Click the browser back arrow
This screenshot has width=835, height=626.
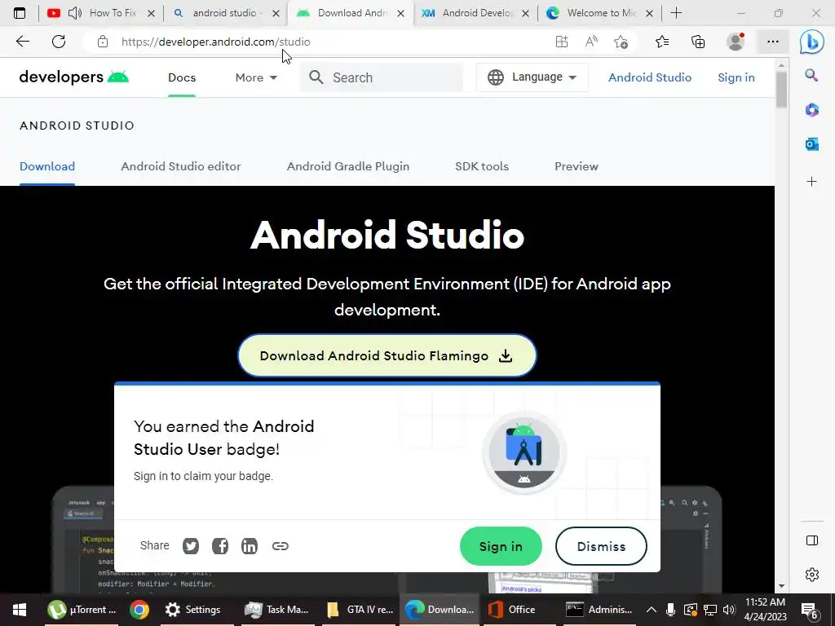pyautogui.click(x=22, y=42)
